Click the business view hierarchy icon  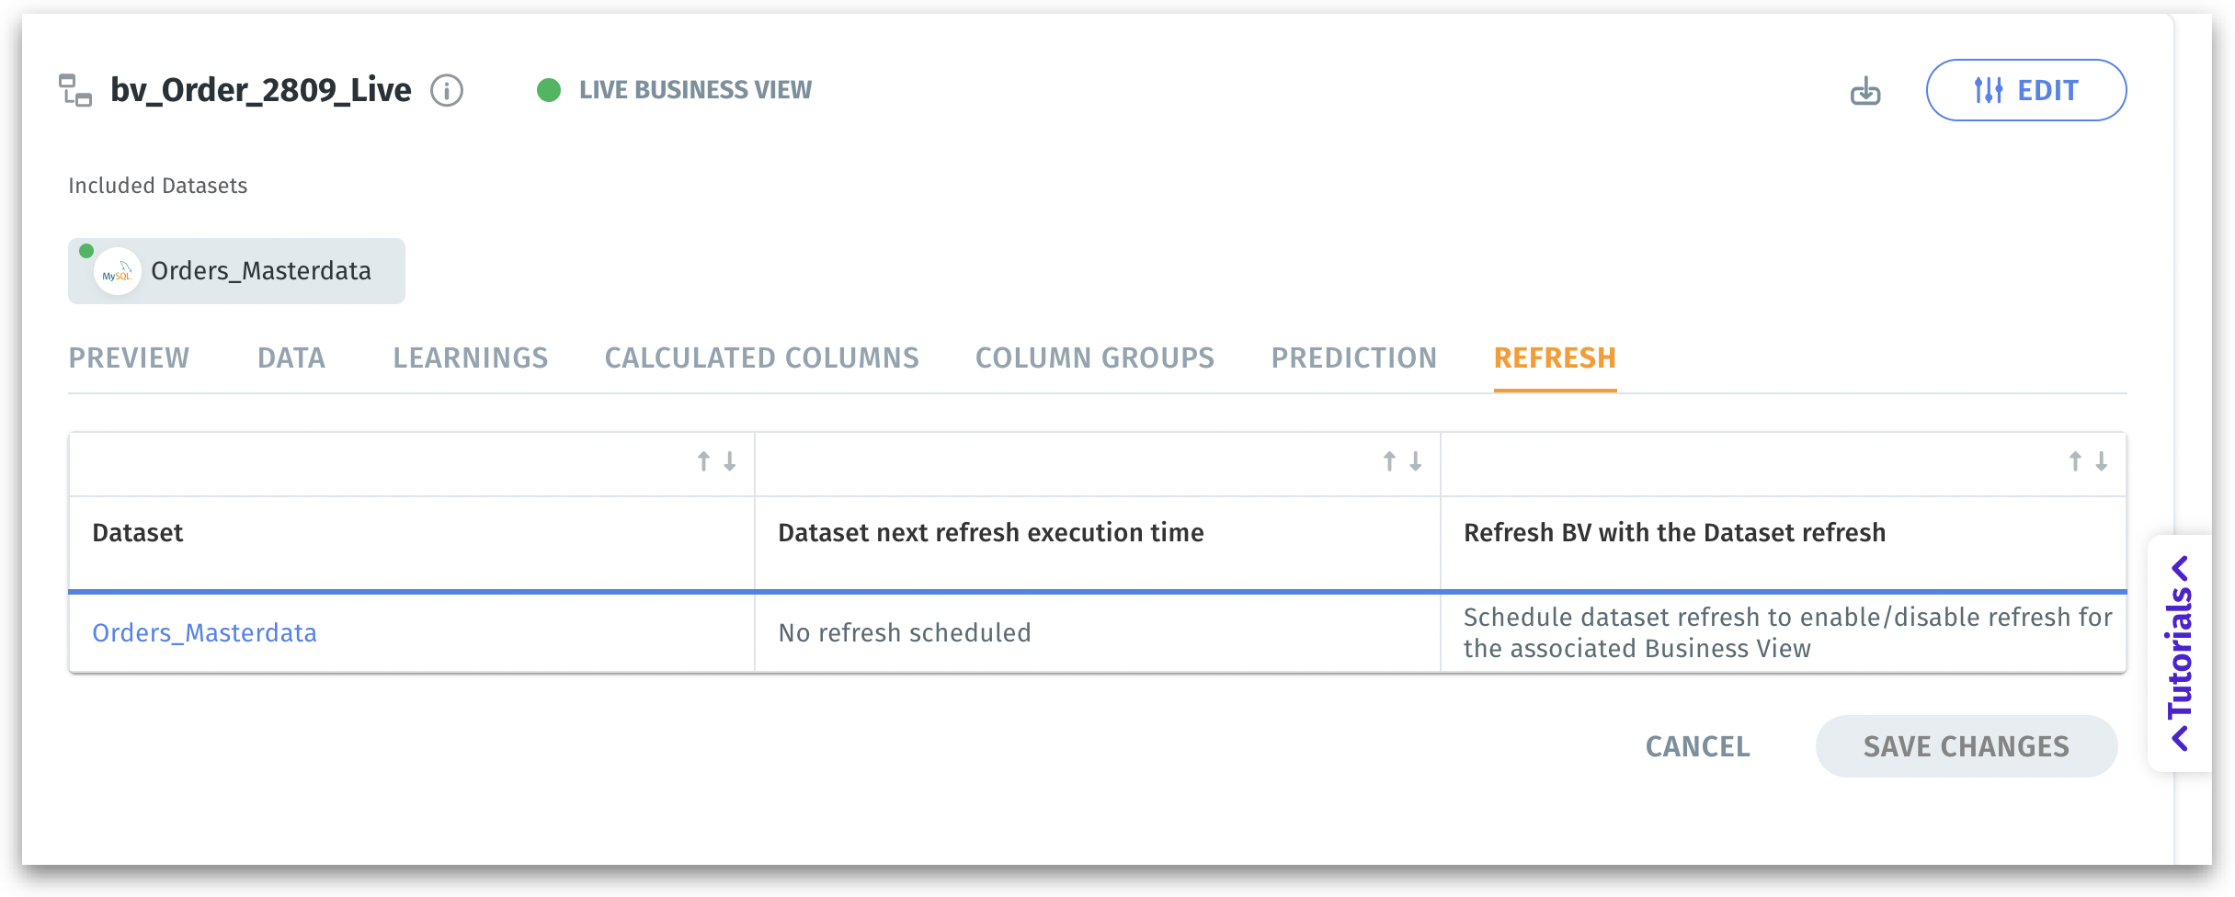click(75, 90)
